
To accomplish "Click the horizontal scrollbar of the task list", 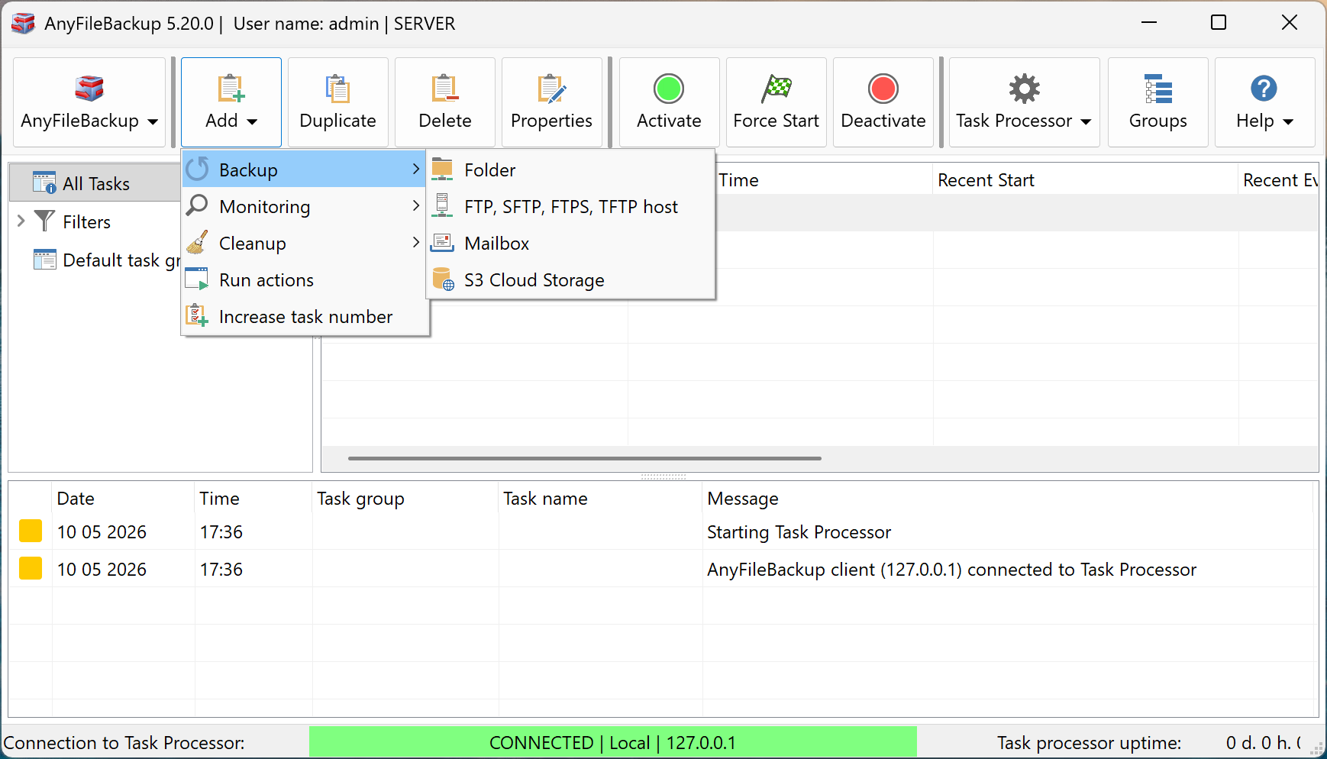I will (x=585, y=458).
